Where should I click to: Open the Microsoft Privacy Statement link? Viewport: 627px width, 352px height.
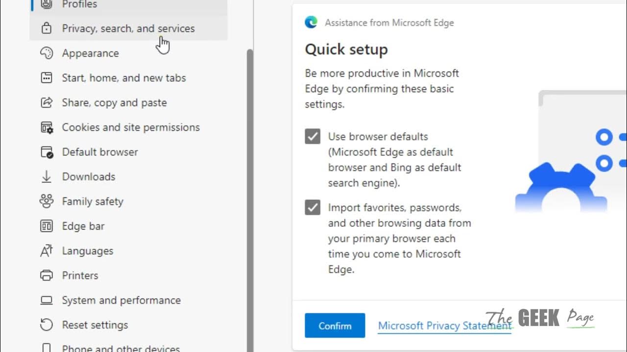tap(444, 326)
